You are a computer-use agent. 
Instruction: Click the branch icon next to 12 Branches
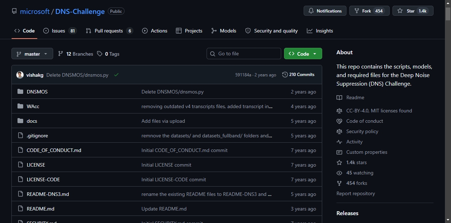click(61, 54)
